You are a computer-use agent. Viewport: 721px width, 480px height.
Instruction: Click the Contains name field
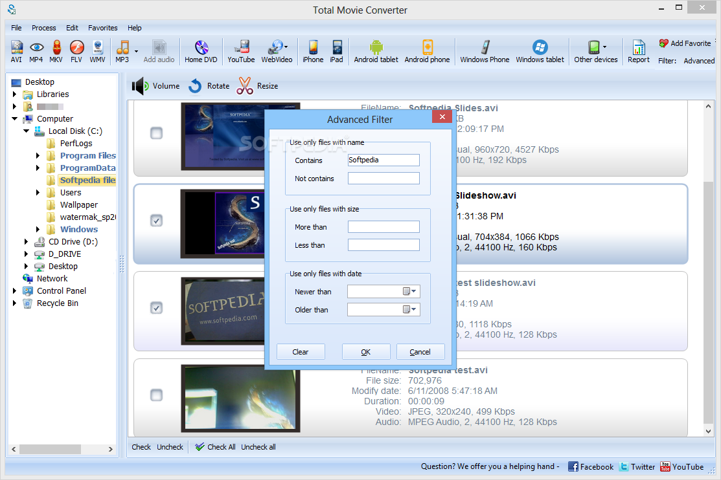point(383,160)
